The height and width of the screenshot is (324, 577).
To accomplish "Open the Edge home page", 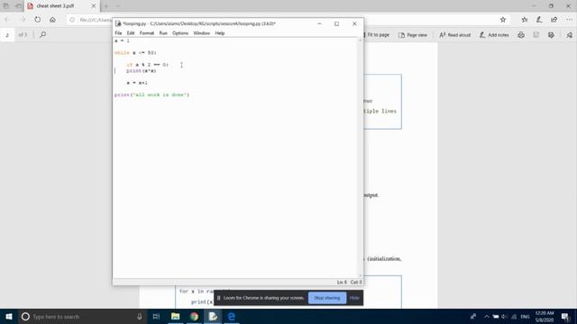I will click(52, 20).
